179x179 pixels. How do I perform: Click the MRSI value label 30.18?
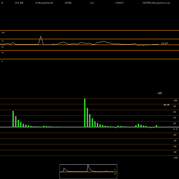tap(166, 105)
